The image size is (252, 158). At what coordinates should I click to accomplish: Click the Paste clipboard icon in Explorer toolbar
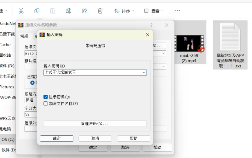tap(53, 11)
